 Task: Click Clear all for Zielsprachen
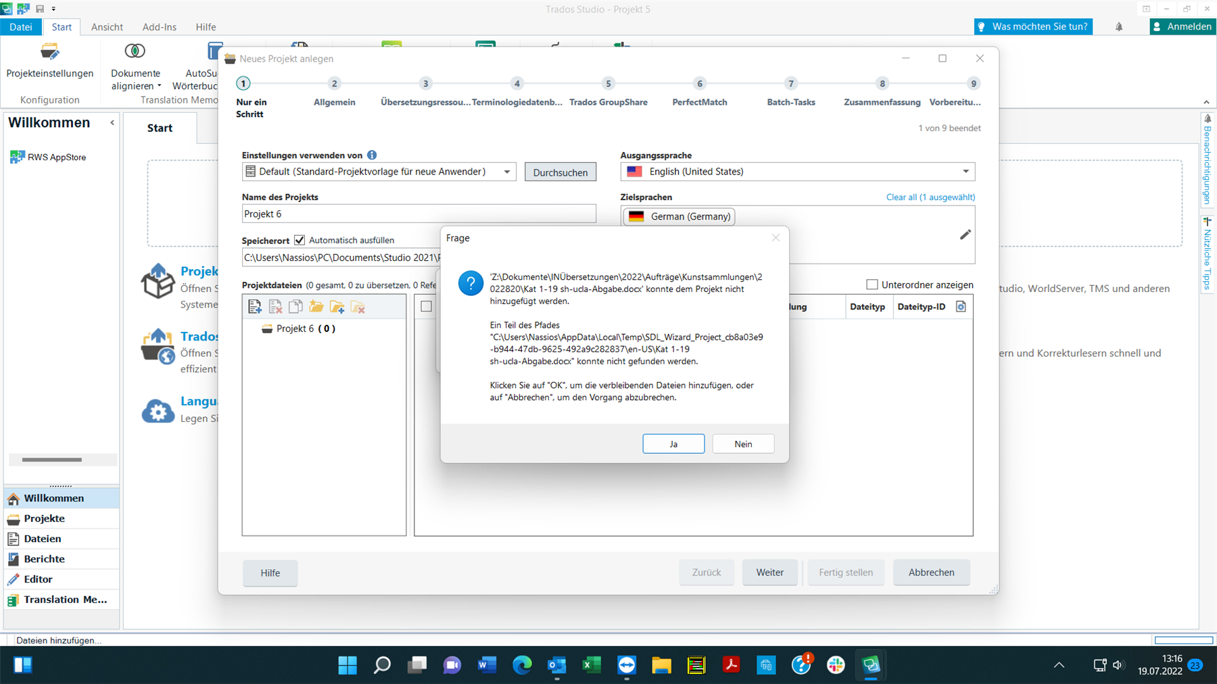coord(930,197)
